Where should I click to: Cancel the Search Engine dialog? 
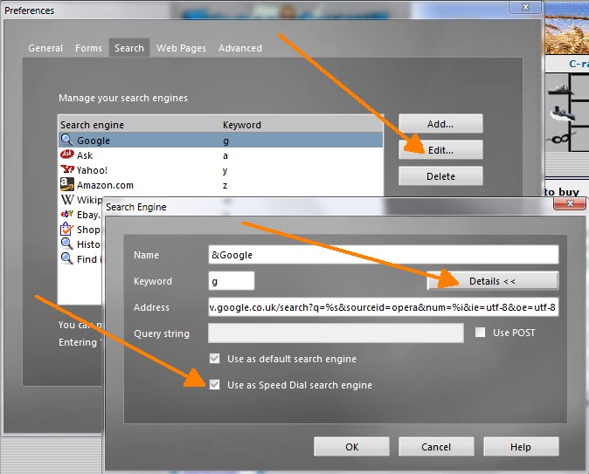[436, 447]
